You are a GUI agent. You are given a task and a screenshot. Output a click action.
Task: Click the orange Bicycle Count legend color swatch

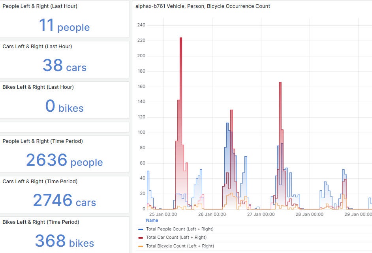pyautogui.click(x=141, y=246)
